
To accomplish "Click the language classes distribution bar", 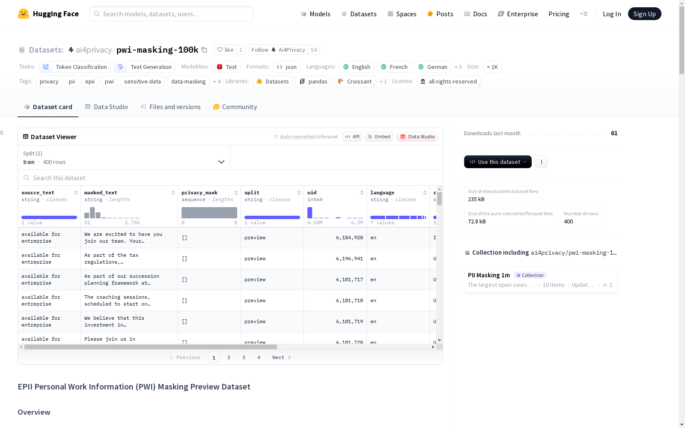I will pyautogui.click(x=398, y=217).
